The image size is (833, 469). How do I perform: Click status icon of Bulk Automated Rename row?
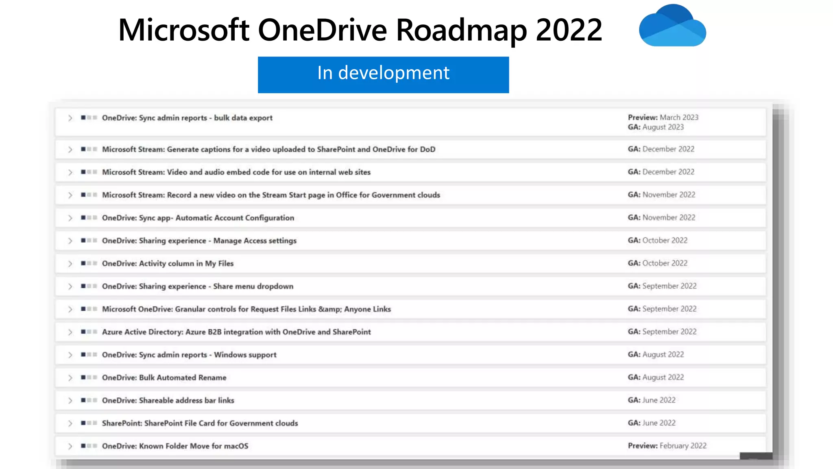[89, 377]
